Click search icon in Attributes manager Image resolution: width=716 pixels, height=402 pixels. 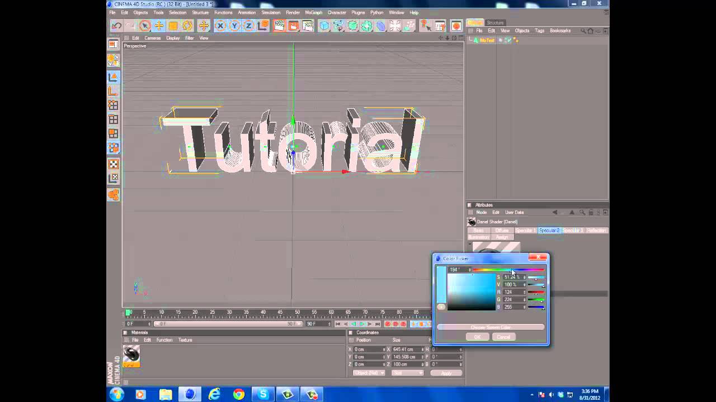tap(582, 212)
